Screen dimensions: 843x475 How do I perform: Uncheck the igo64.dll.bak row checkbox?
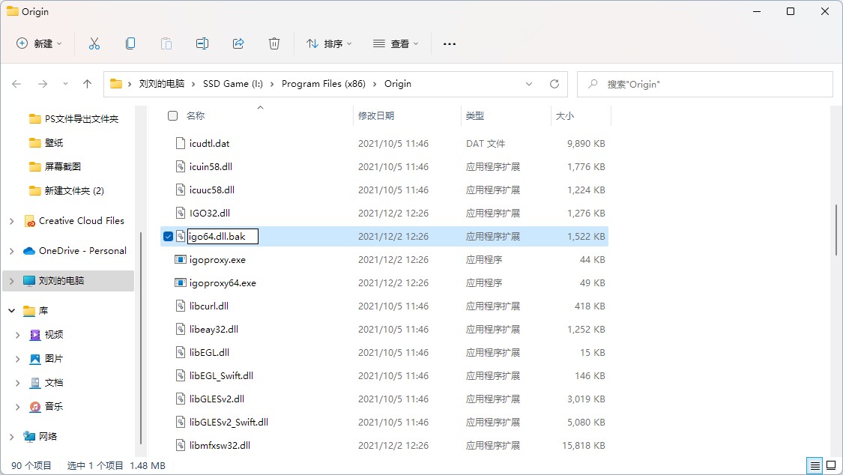[x=169, y=237]
